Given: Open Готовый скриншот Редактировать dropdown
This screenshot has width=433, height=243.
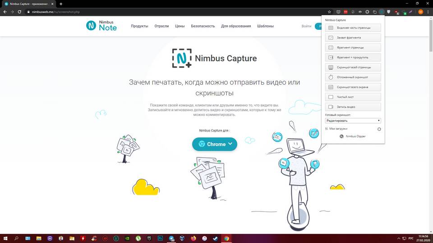Looking at the screenshot, I should (353, 121).
